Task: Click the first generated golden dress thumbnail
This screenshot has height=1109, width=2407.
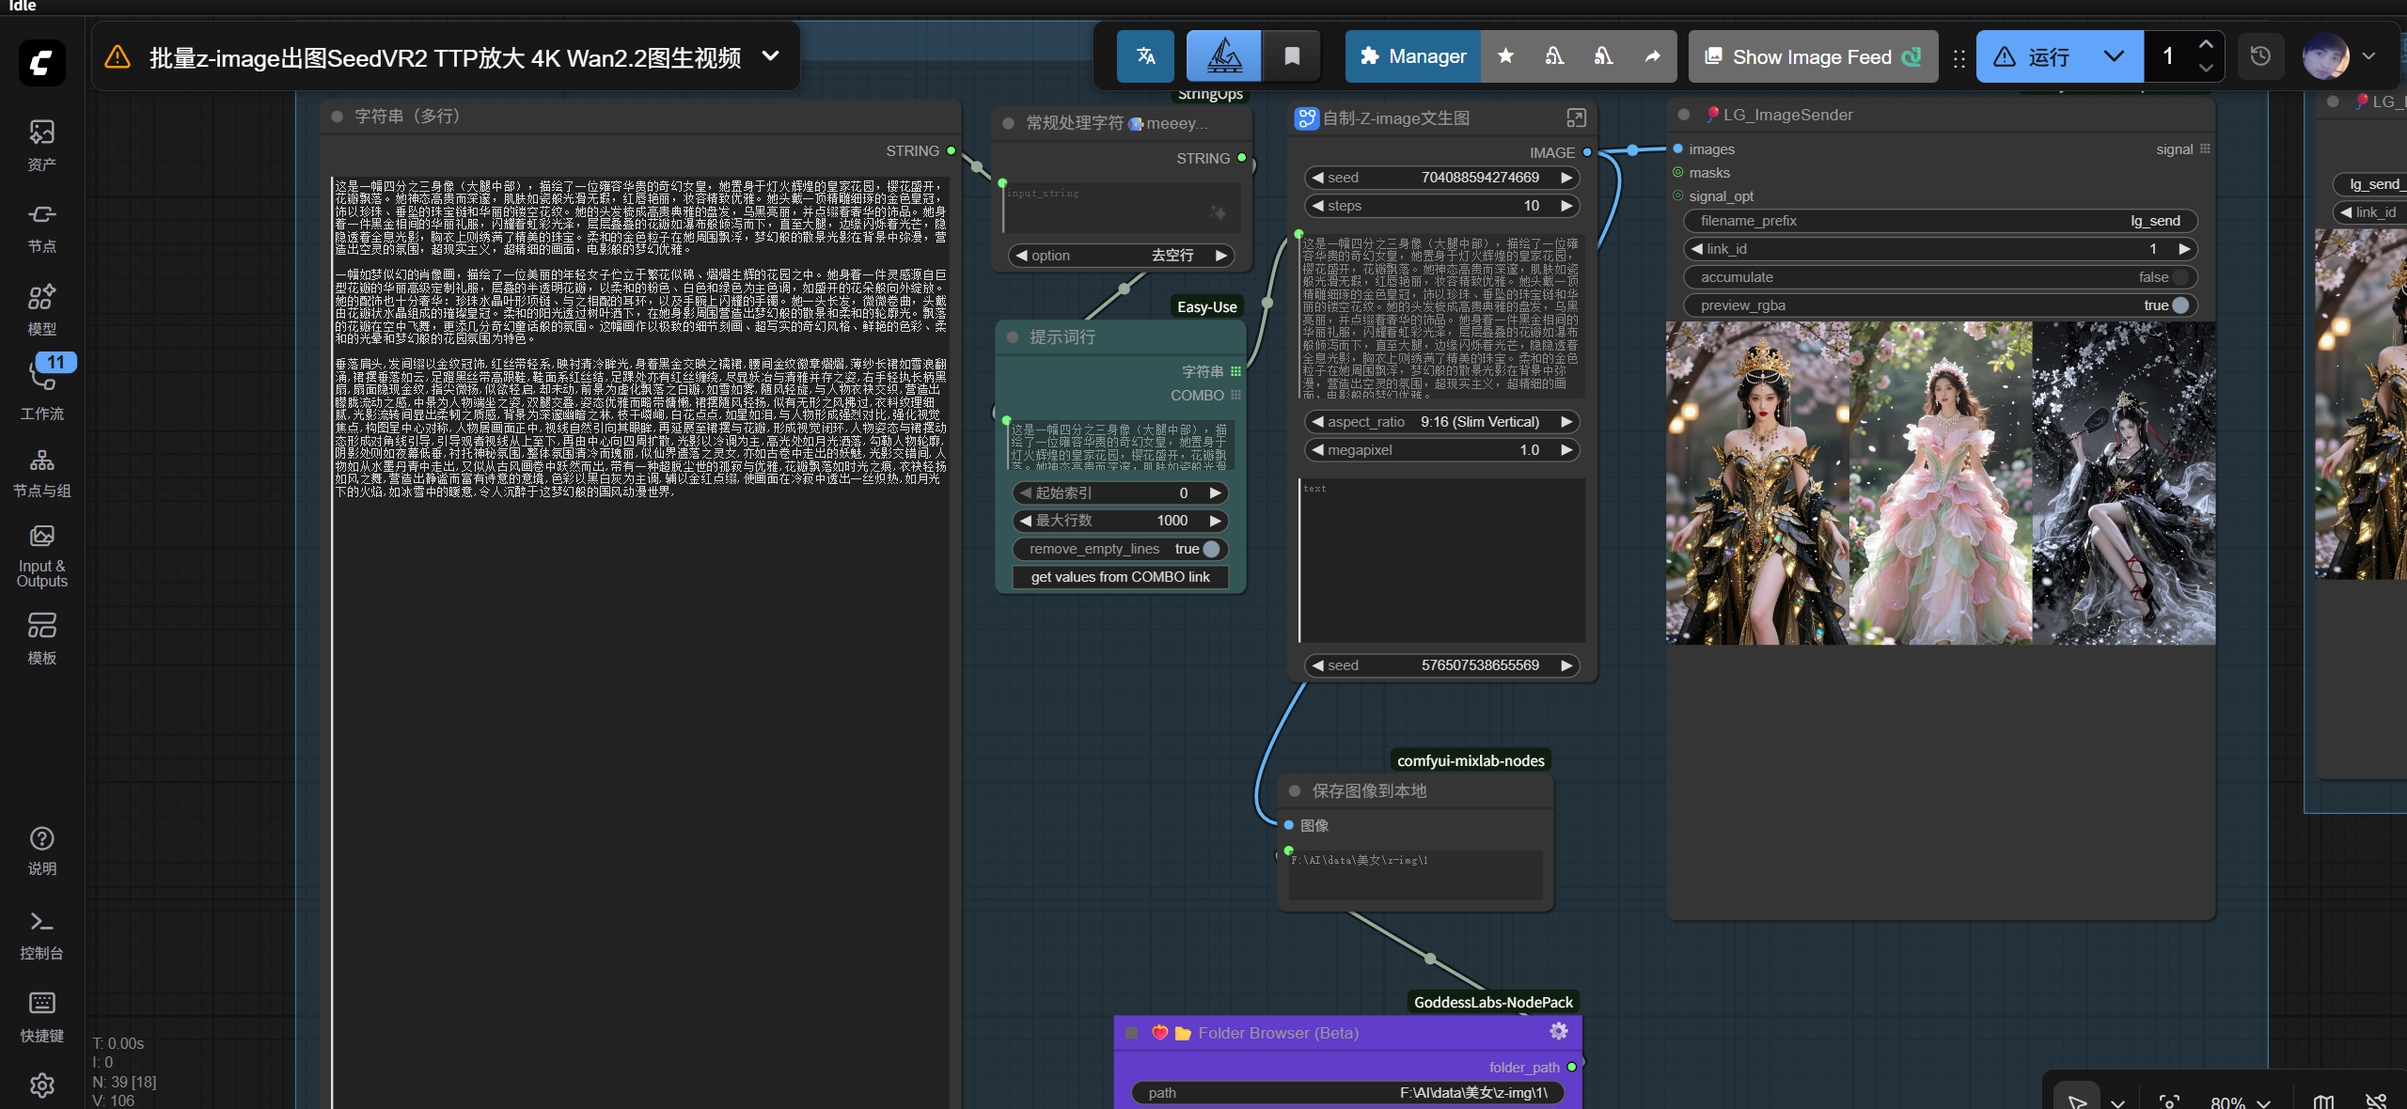Action: (x=1757, y=483)
